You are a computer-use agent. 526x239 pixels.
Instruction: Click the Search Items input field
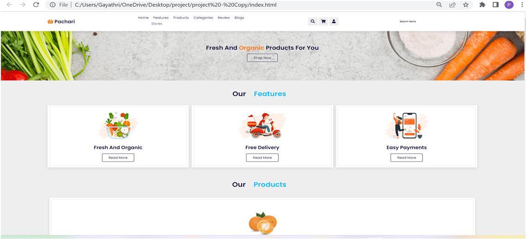[x=408, y=21]
